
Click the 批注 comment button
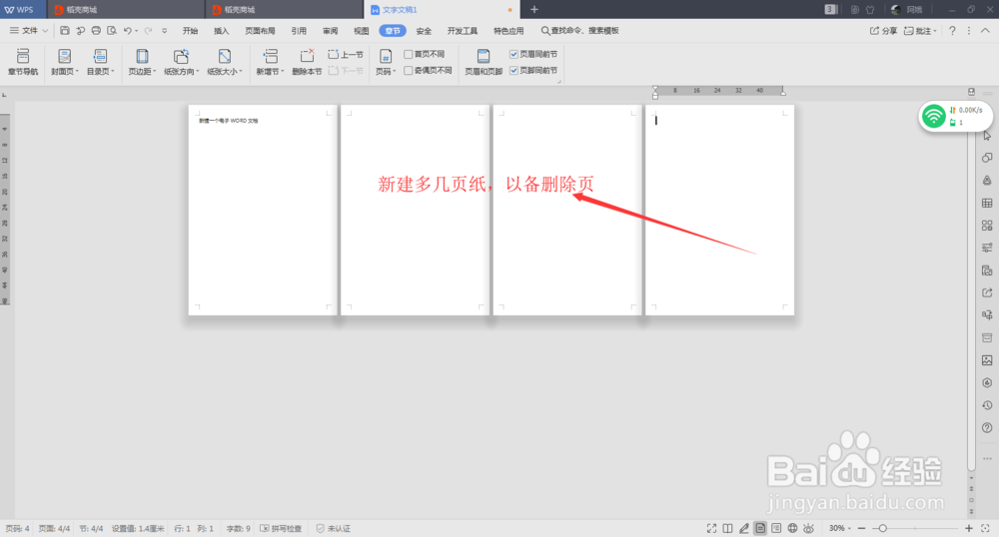click(x=920, y=31)
